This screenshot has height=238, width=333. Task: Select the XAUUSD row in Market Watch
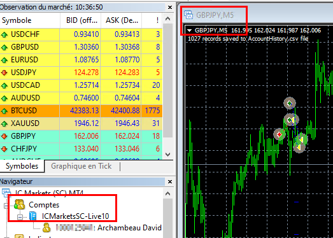[x=81, y=123]
